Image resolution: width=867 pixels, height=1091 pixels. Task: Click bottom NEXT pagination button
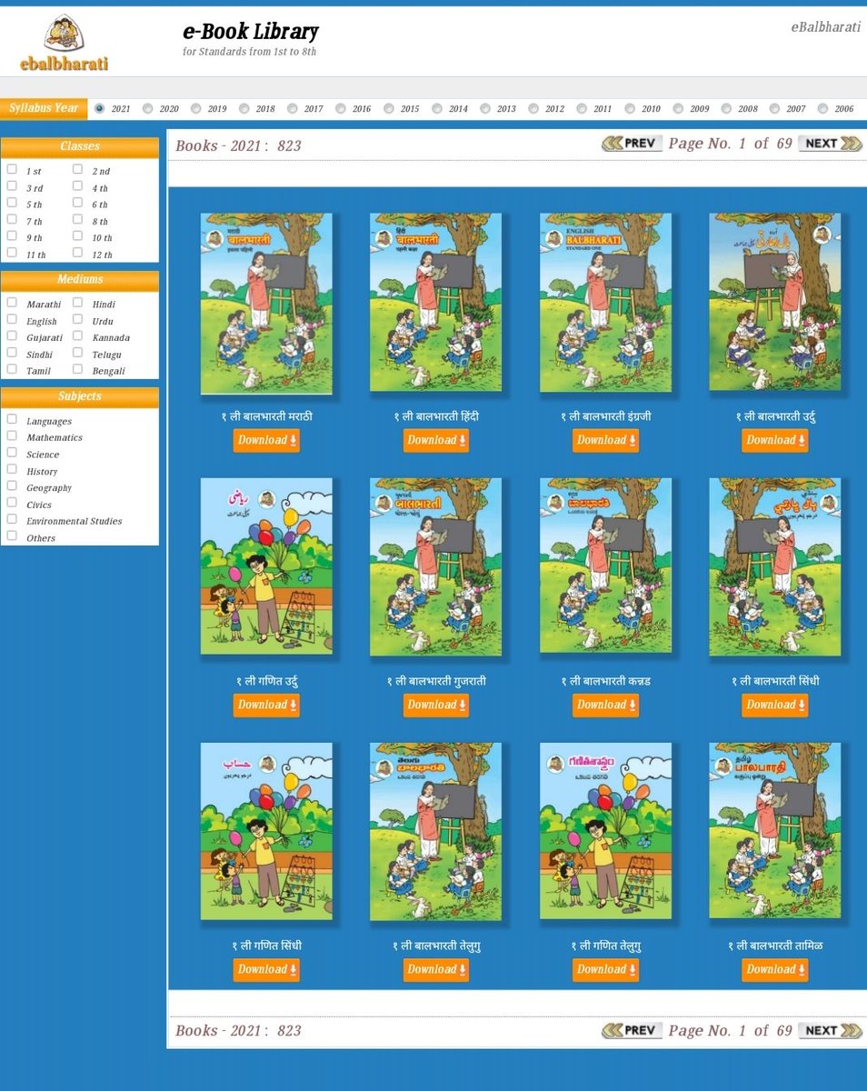pos(830,1030)
